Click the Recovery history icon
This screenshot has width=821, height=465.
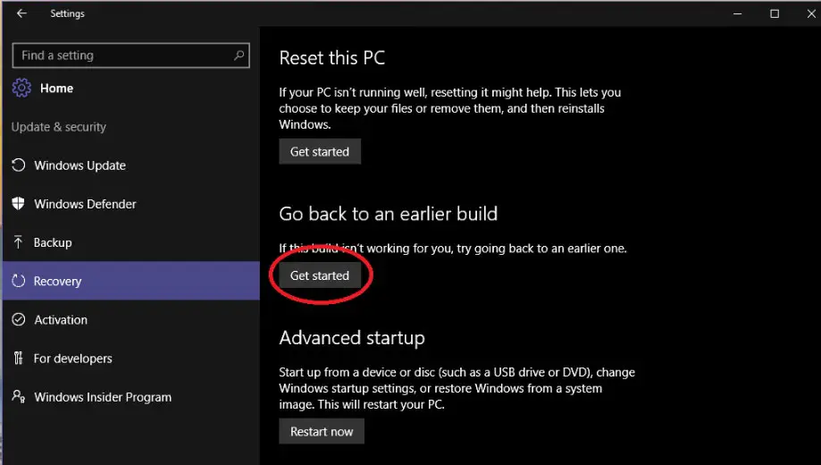(18, 281)
